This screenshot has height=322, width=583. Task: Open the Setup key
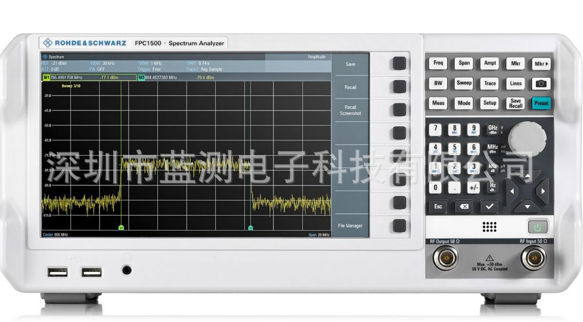[490, 103]
